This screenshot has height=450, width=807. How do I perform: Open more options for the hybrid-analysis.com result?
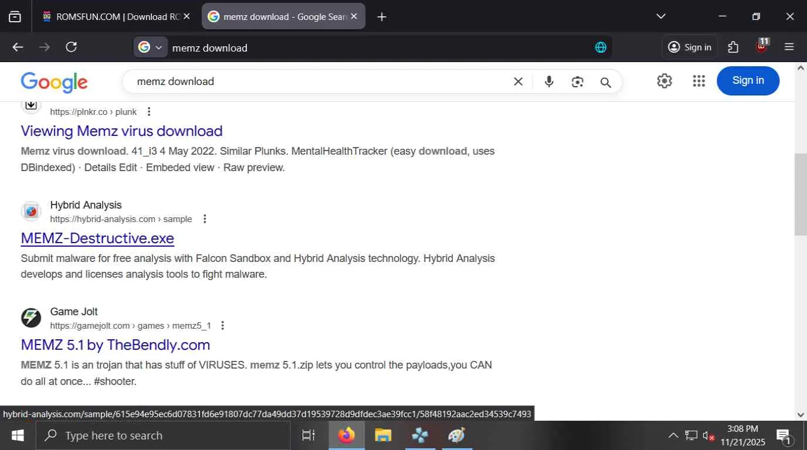205,219
